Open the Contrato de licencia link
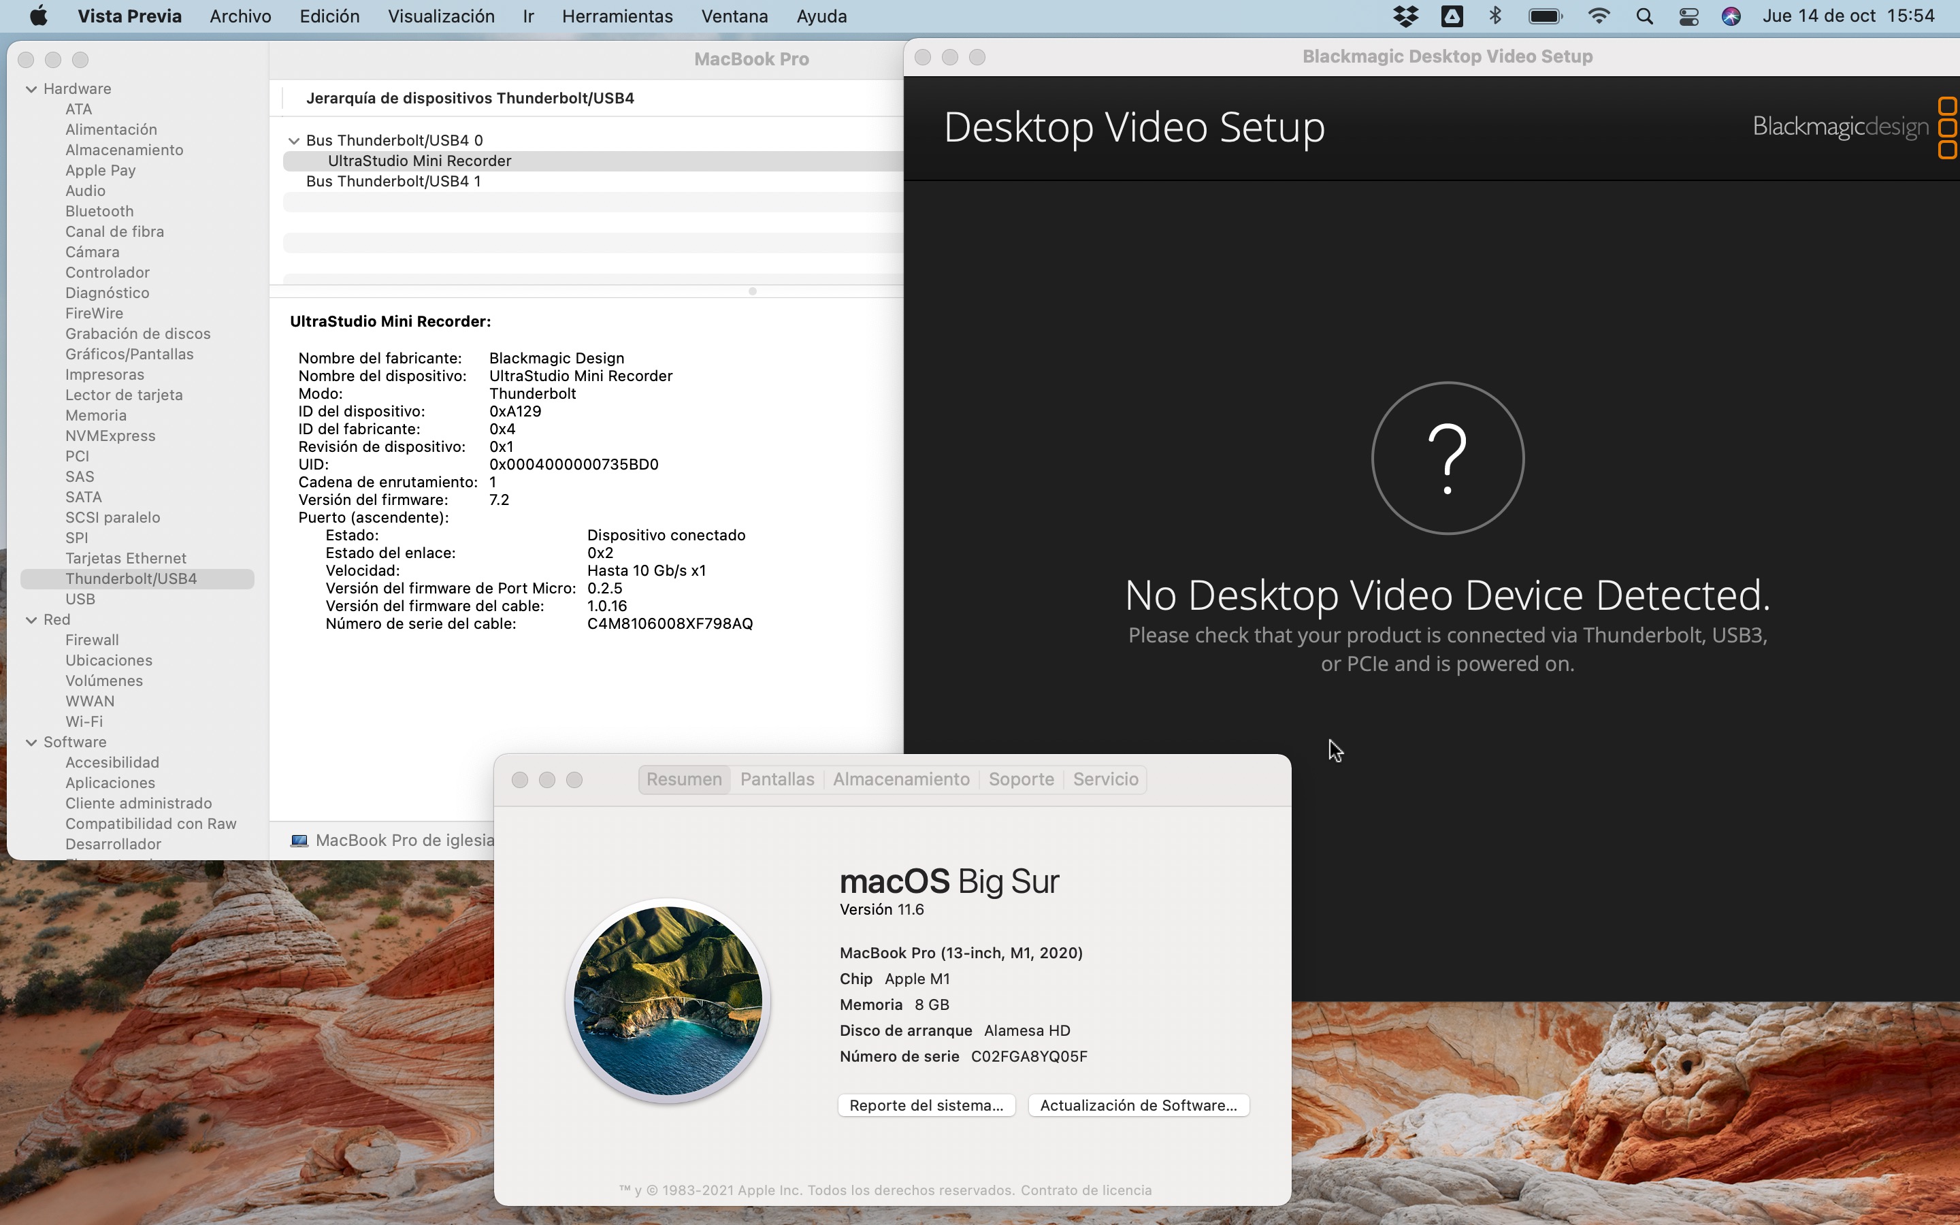The height and width of the screenshot is (1225, 1960). pos(1085,1190)
